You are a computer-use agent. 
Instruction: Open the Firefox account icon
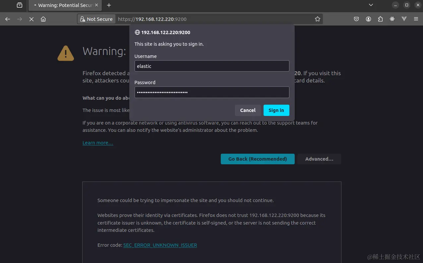point(368,19)
